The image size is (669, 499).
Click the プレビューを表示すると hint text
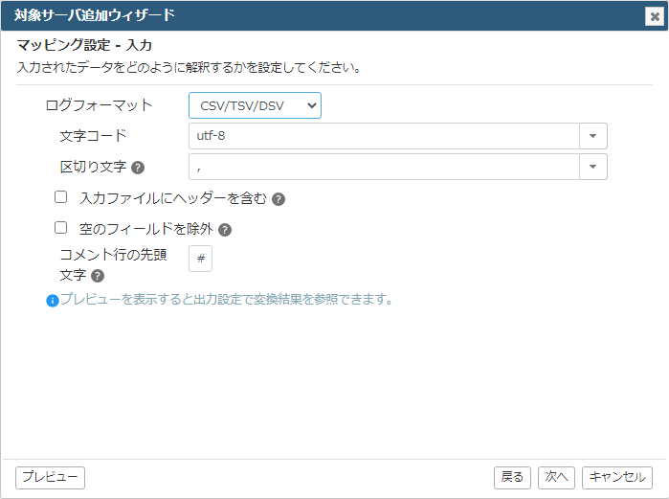226,299
